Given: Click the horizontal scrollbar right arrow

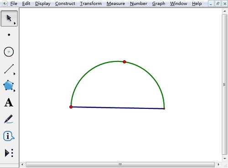Looking at the screenshot, I should click(x=218, y=164).
